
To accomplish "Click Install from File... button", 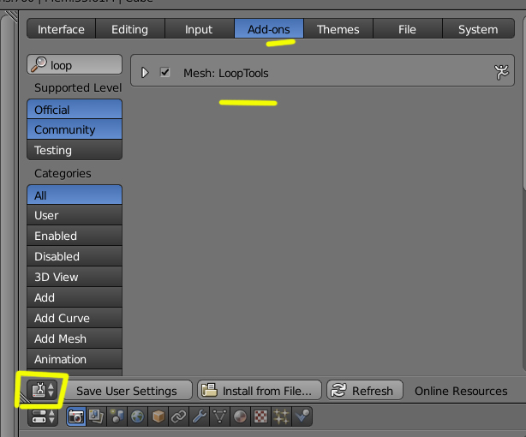I will (x=260, y=391).
